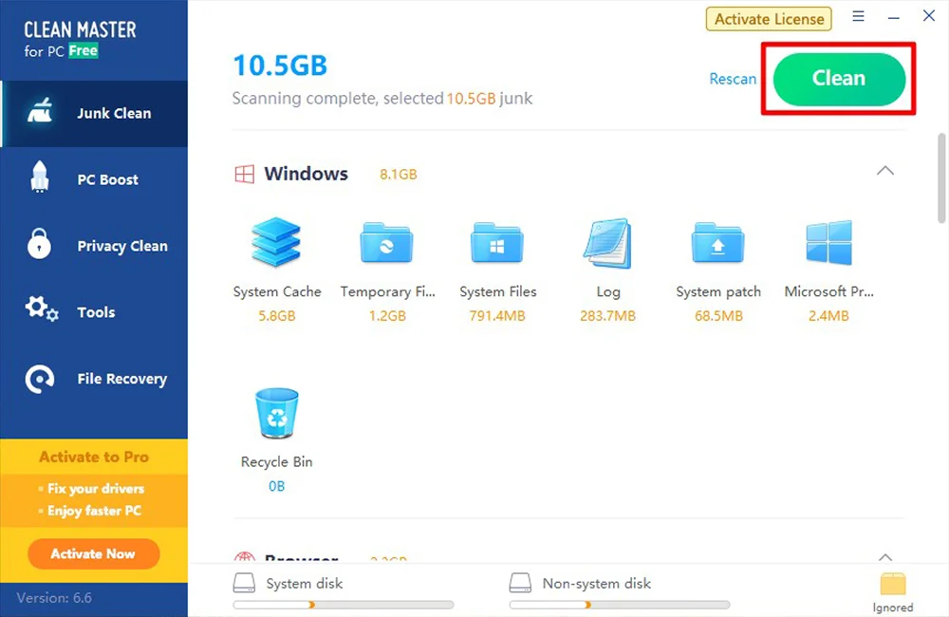
Task: Go to the Tools section
Action: pos(94,312)
